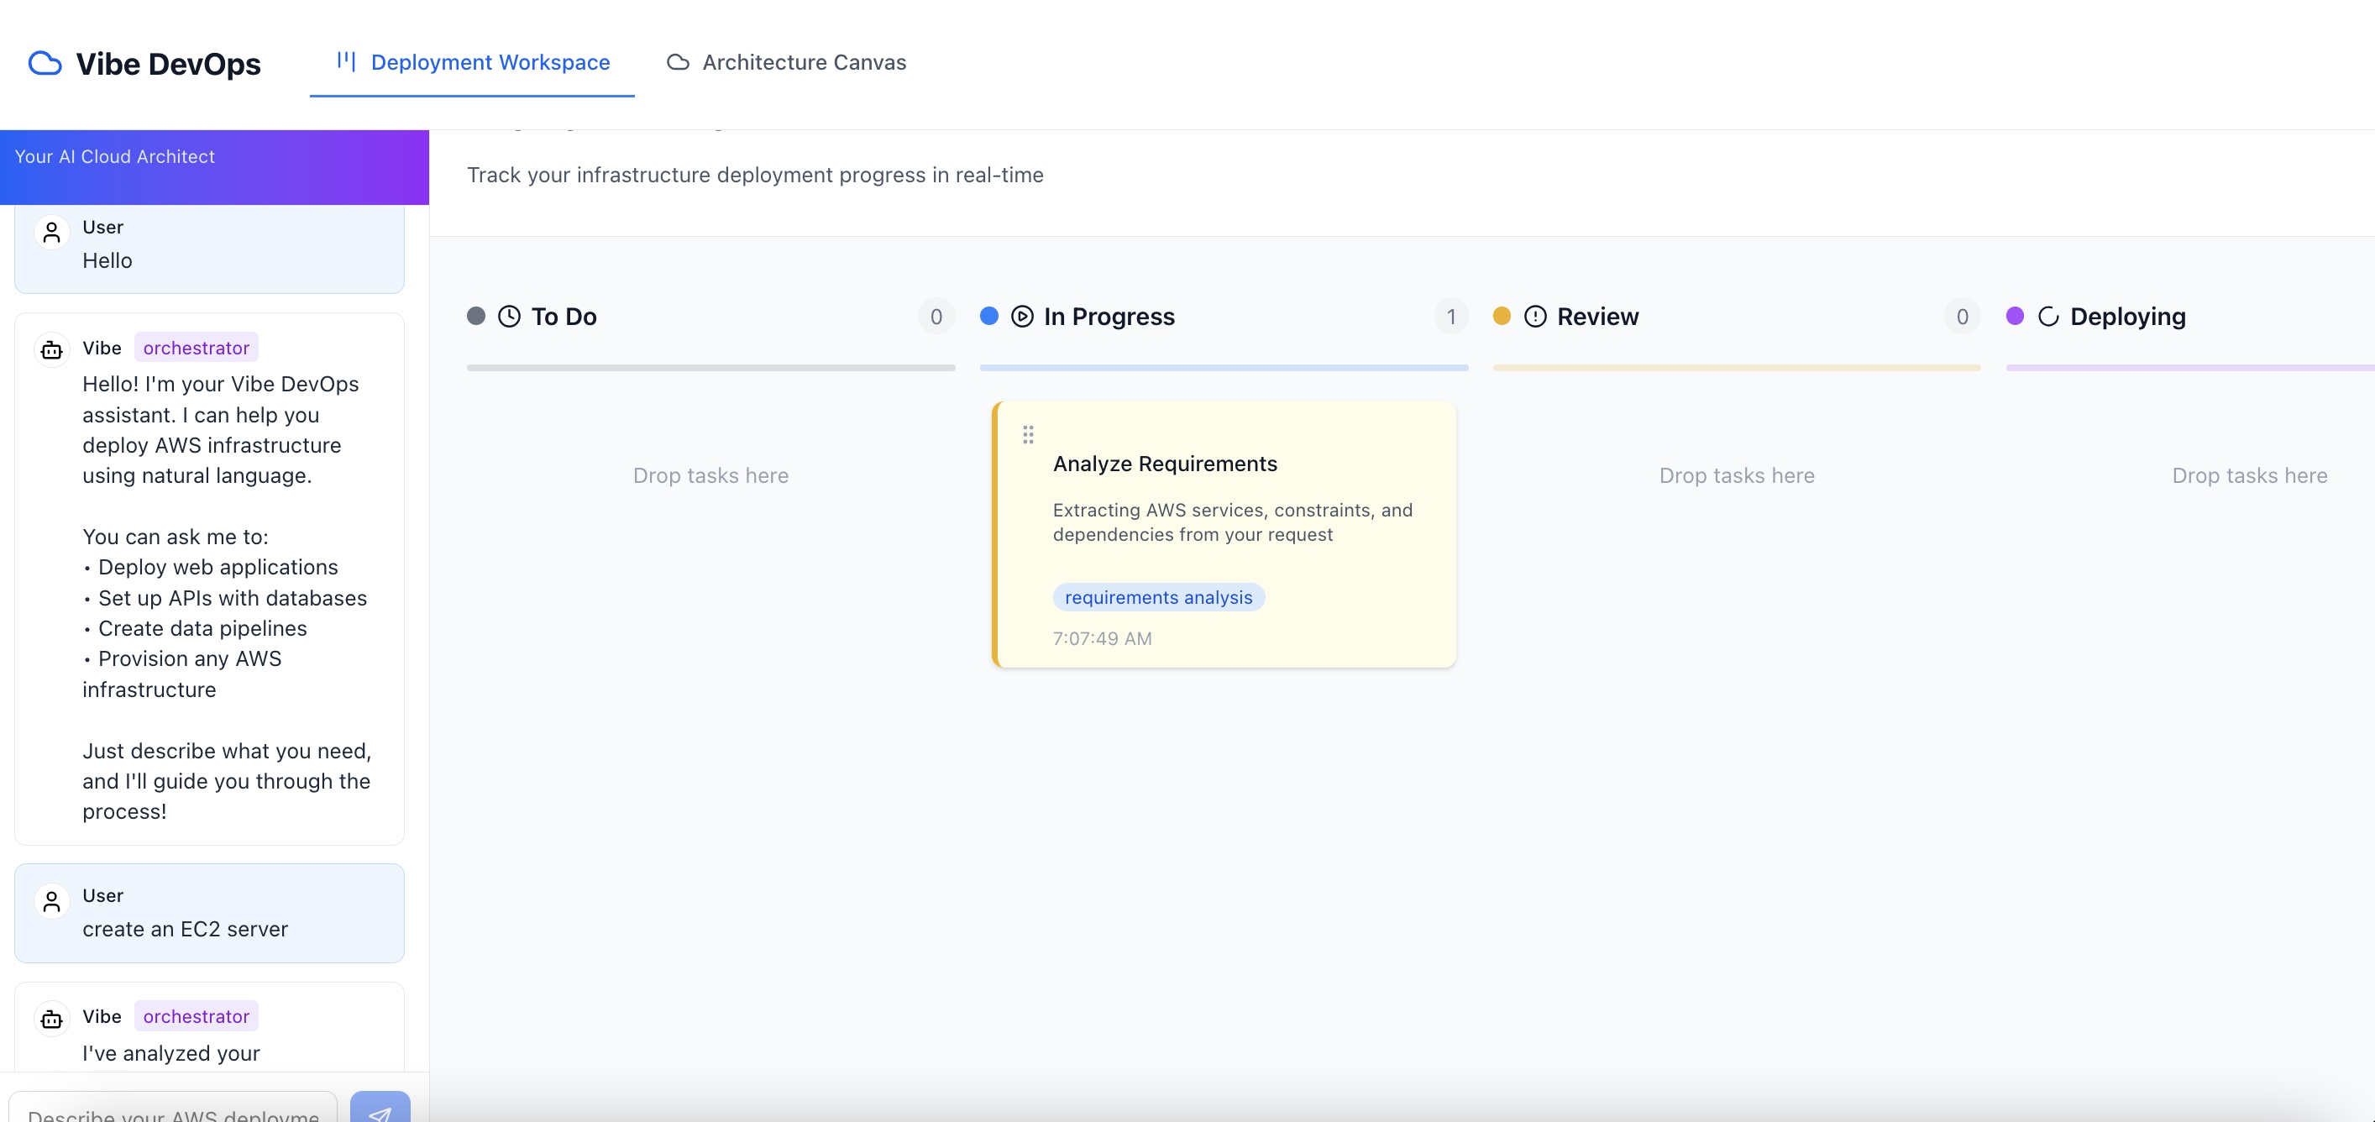Click the robot avatar on first Vibe message

(51, 349)
